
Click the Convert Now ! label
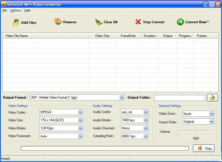[197, 22]
